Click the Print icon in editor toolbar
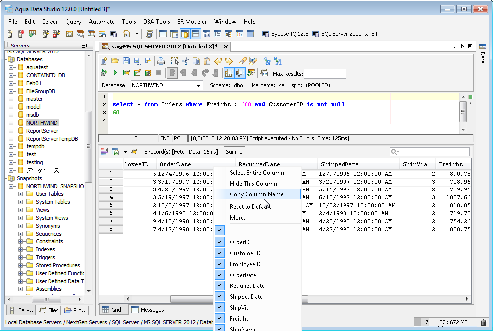The image size is (493, 331). click(161, 61)
